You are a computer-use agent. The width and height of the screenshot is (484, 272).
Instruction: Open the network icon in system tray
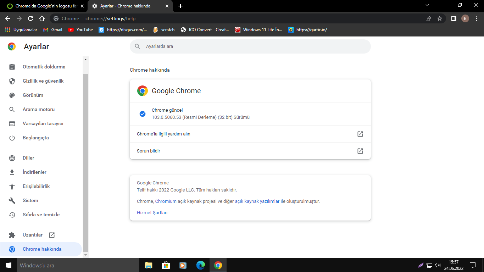(x=429, y=265)
